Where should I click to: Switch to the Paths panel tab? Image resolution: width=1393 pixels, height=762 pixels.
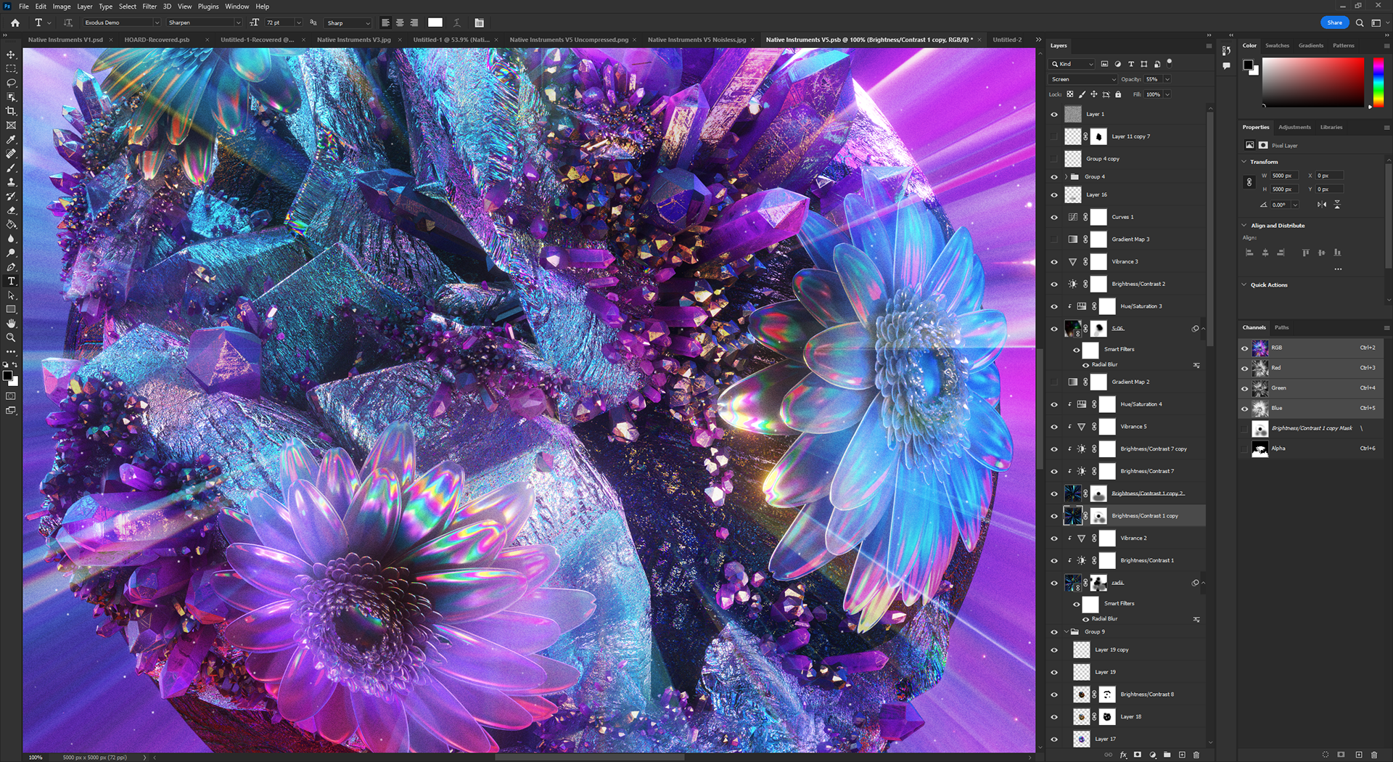(x=1282, y=327)
